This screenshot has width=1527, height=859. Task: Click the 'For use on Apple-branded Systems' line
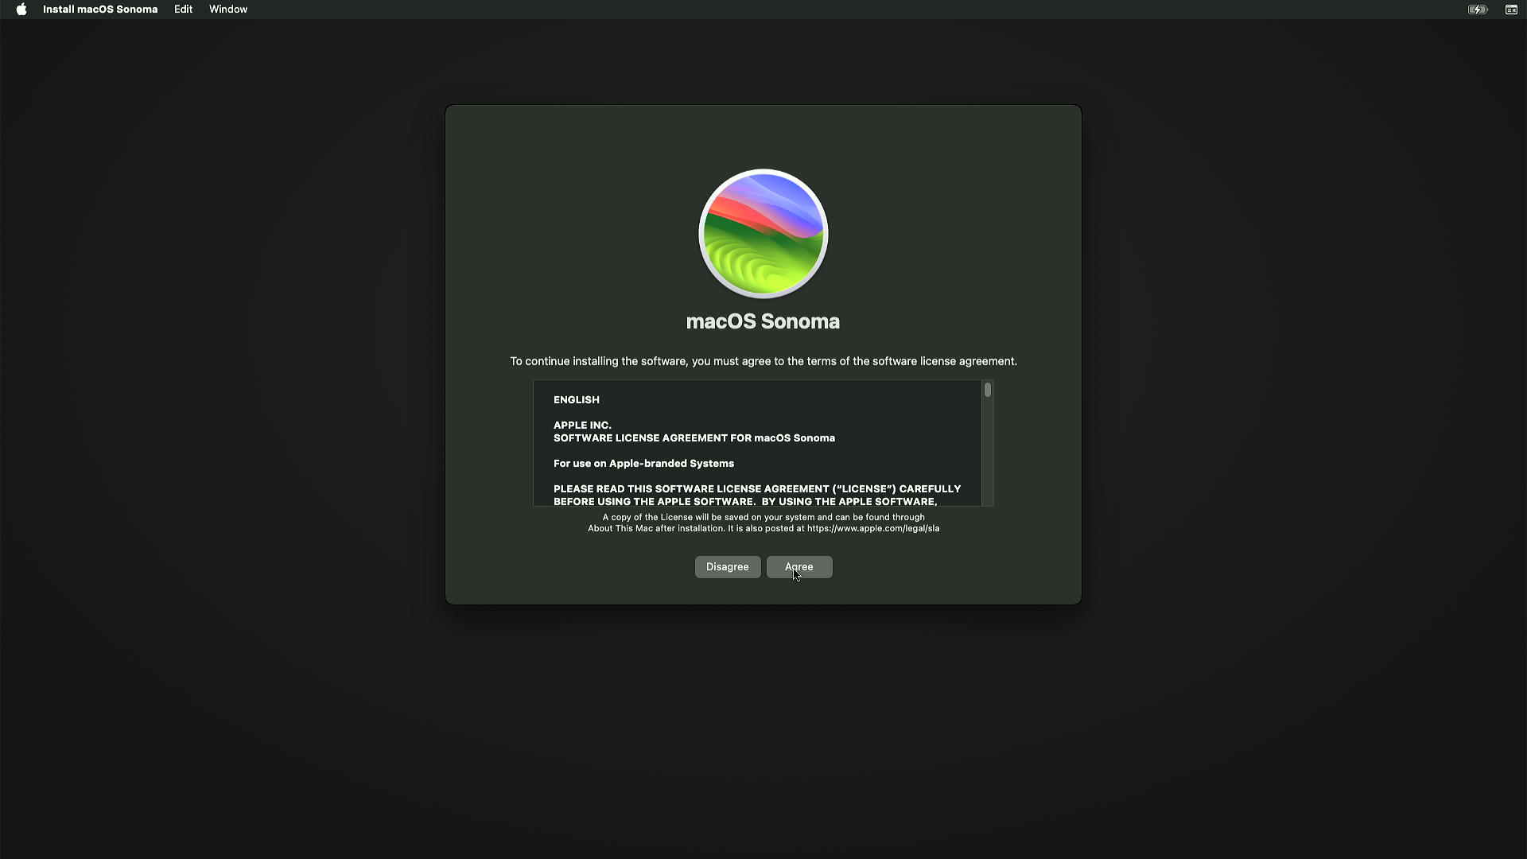click(x=643, y=464)
